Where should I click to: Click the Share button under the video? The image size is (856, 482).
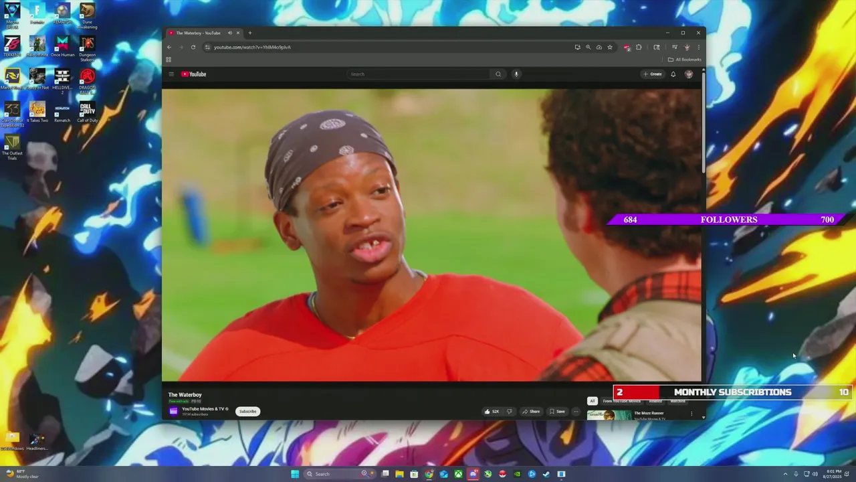coord(531,412)
